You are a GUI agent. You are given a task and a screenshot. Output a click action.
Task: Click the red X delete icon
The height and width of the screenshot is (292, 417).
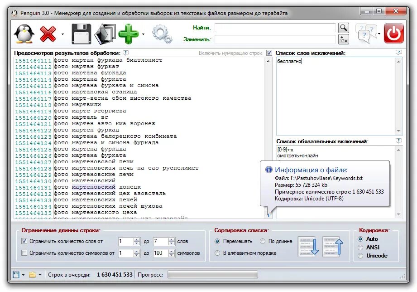[48, 34]
